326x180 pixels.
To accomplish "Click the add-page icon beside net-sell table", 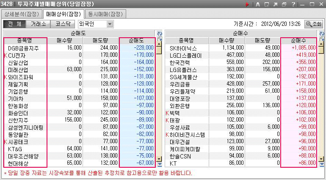I will click(160, 39).
